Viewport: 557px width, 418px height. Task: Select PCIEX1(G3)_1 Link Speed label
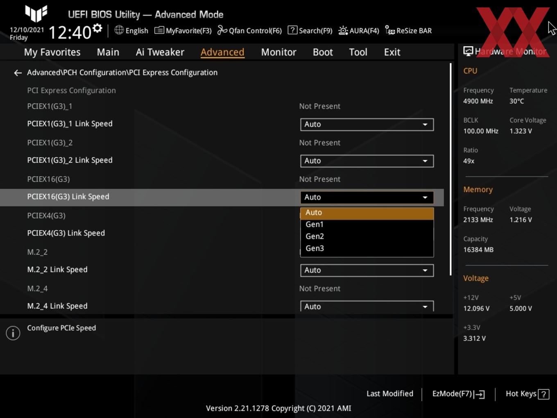[x=70, y=124]
